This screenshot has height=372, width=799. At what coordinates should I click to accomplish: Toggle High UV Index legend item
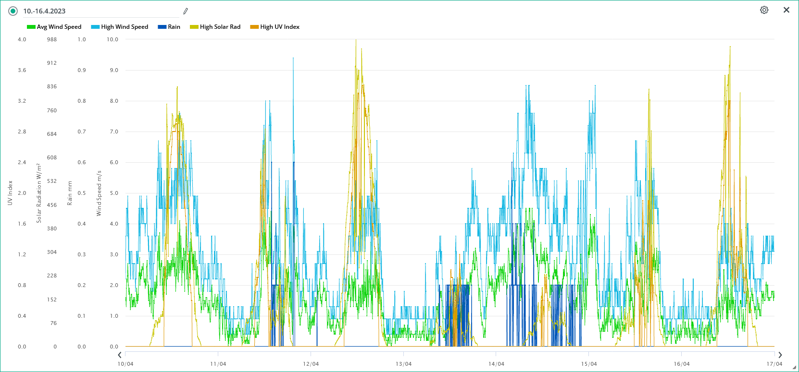coord(280,27)
